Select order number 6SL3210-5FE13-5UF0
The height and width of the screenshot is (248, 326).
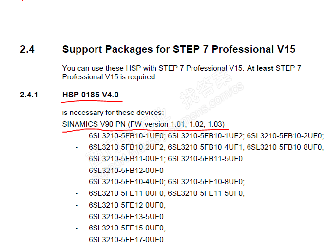click(126, 216)
